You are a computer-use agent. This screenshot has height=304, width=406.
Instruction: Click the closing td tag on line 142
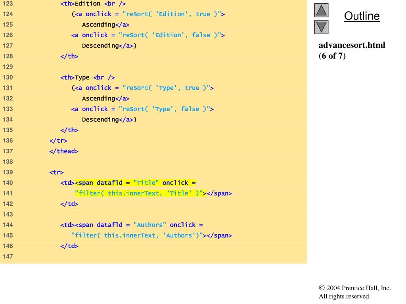pos(69,204)
